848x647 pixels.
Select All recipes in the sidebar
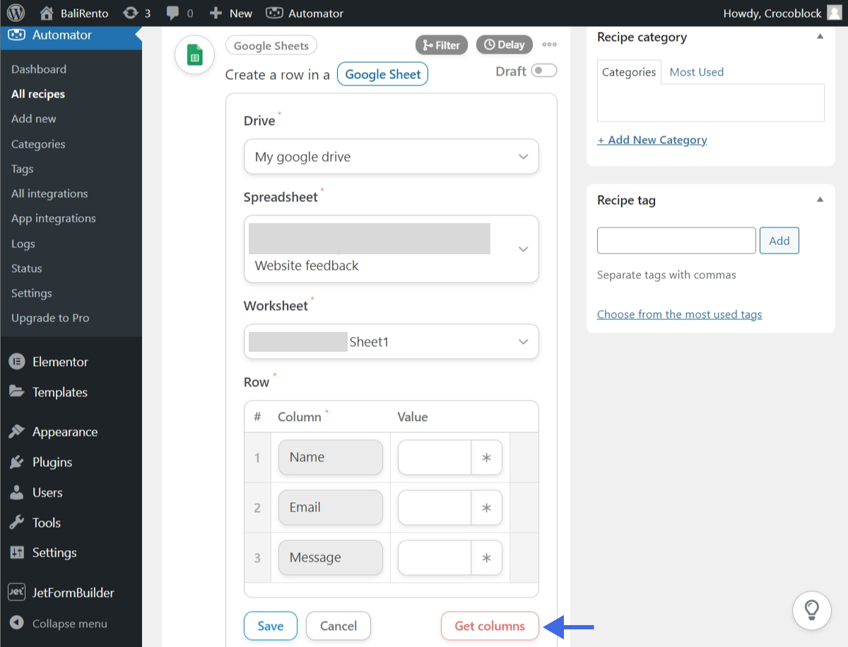[38, 94]
